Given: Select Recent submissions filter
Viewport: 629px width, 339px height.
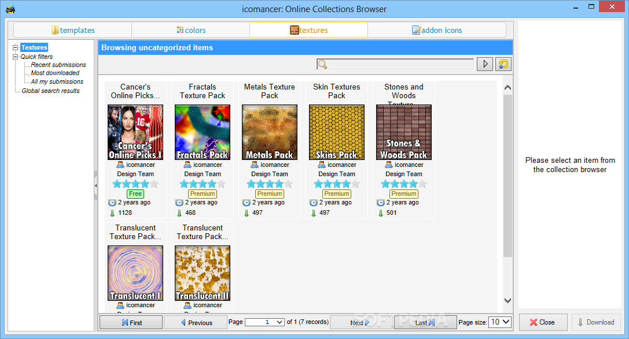Looking at the screenshot, I should pyautogui.click(x=58, y=65).
